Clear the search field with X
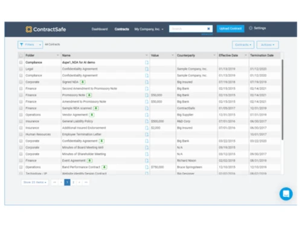This screenshot has width=302, height=226. coord(208,29)
